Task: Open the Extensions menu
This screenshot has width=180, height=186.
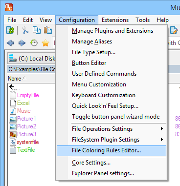Action: point(115,20)
